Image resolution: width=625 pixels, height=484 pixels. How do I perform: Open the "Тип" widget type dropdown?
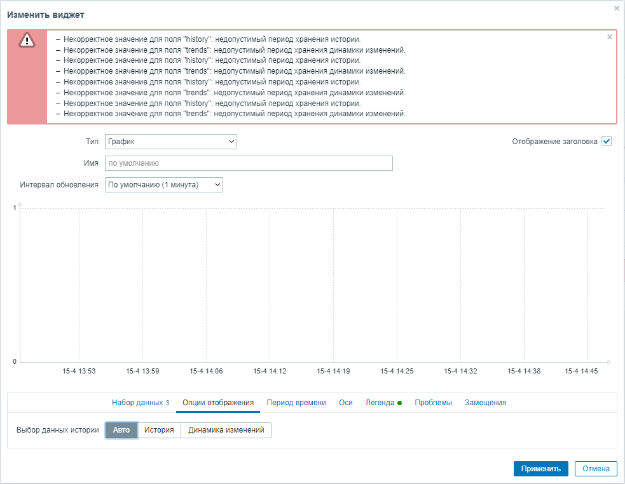pos(170,141)
